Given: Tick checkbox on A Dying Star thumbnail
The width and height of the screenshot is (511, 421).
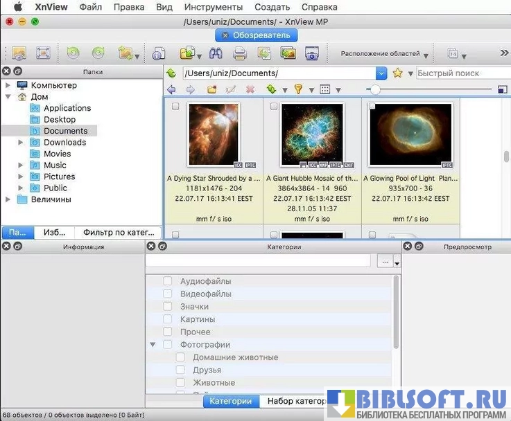Looking at the screenshot, I should [x=175, y=106].
